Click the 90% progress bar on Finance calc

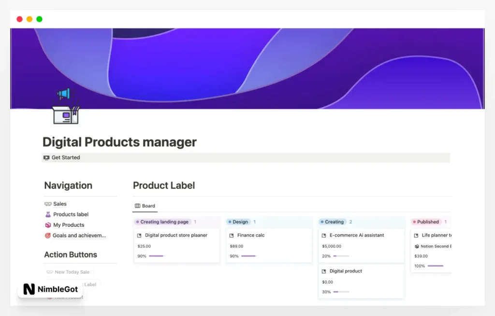coord(249,256)
